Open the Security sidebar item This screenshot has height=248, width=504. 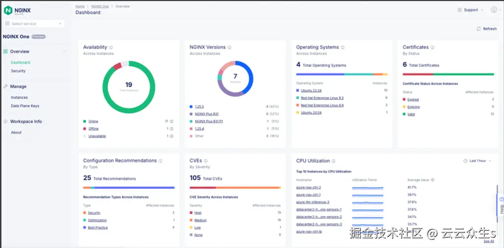18,71
